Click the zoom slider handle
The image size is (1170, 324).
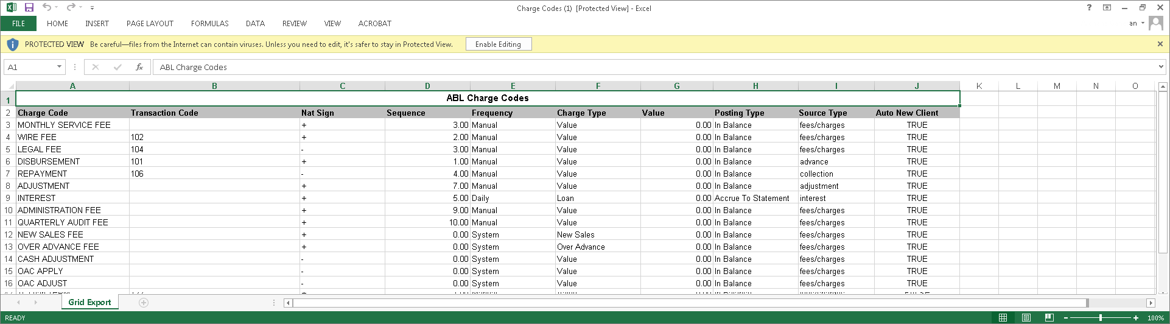[x=1101, y=318]
